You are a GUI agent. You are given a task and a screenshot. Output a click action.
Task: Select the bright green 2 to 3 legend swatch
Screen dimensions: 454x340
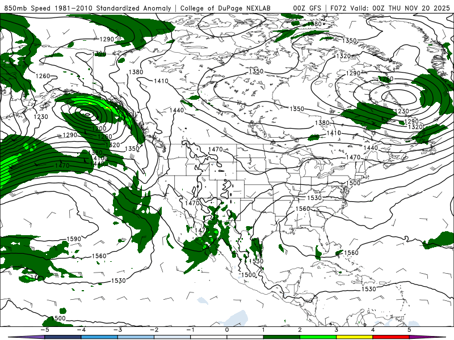[x=318, y=337]
